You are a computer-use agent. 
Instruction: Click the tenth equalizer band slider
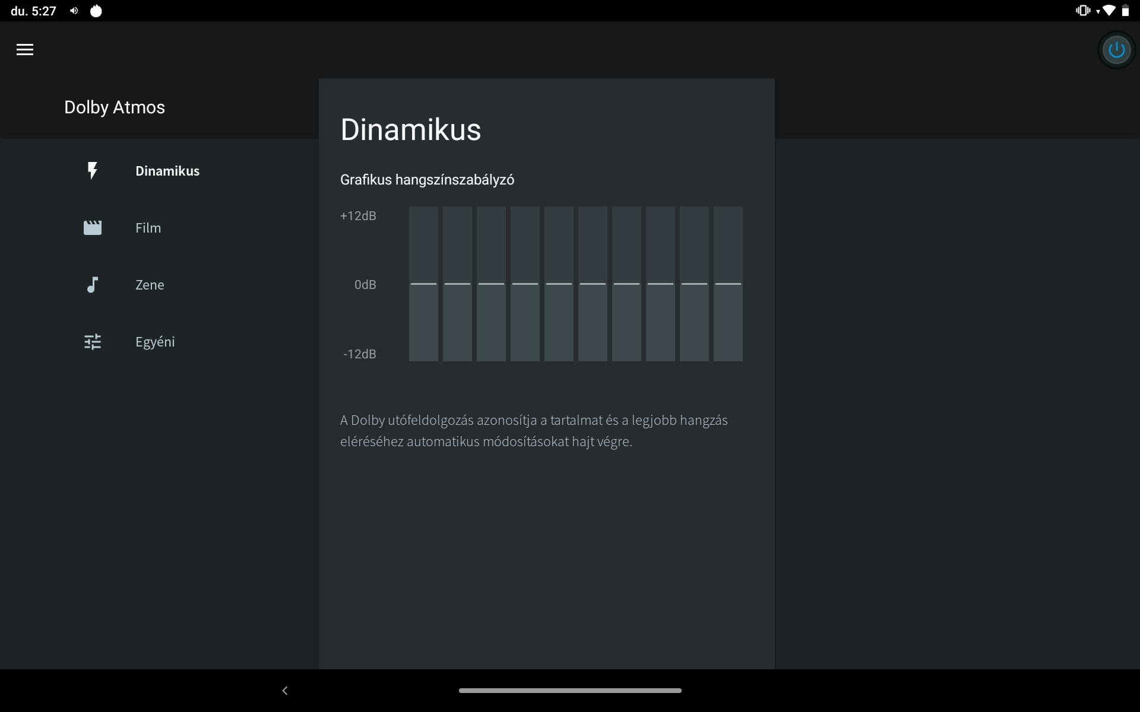[x=728, y=284]
